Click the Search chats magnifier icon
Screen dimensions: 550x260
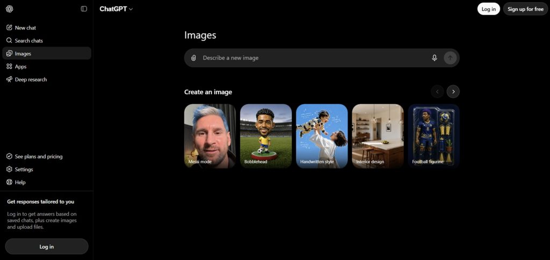[10, 40]
